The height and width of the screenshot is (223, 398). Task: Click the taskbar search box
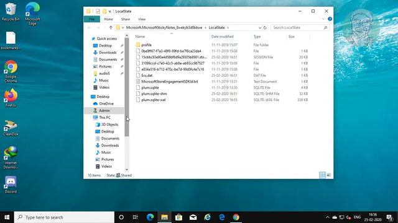tap(64, 217)
